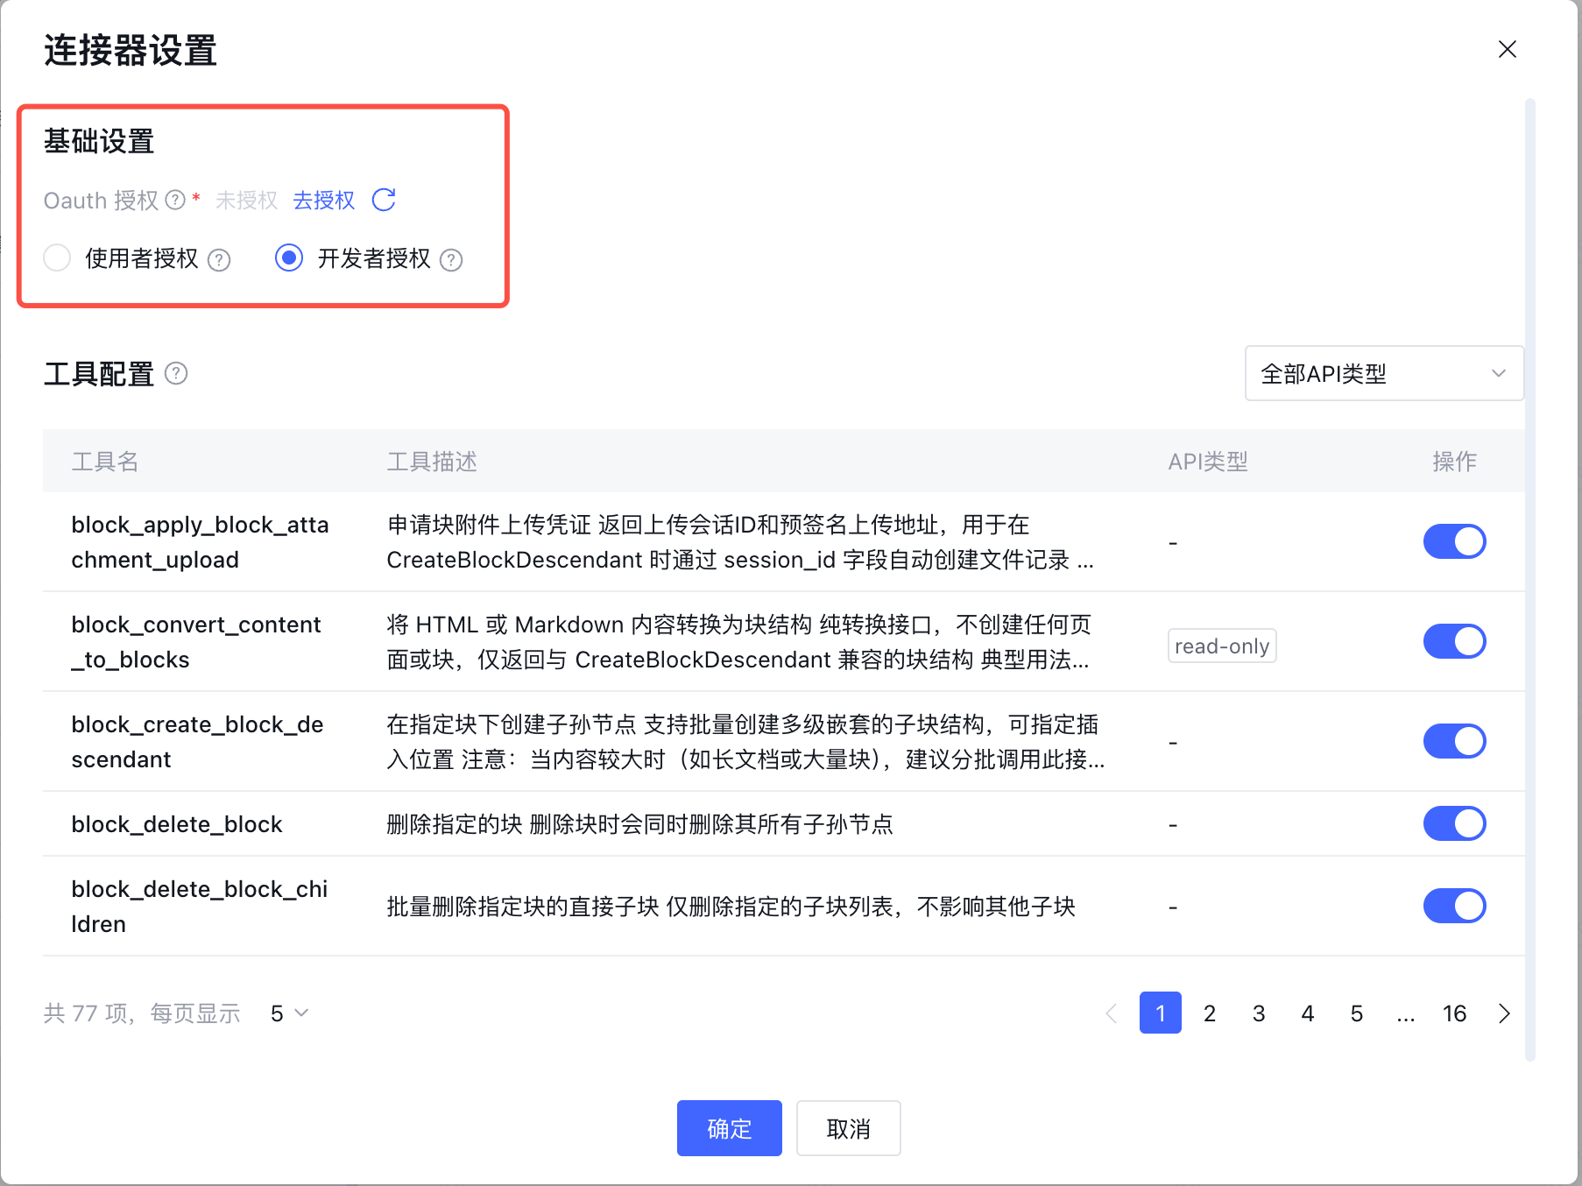Disable the block_create_block_descendant switch
The image size is (1582, 1186).
click(x=1454, y=741)
